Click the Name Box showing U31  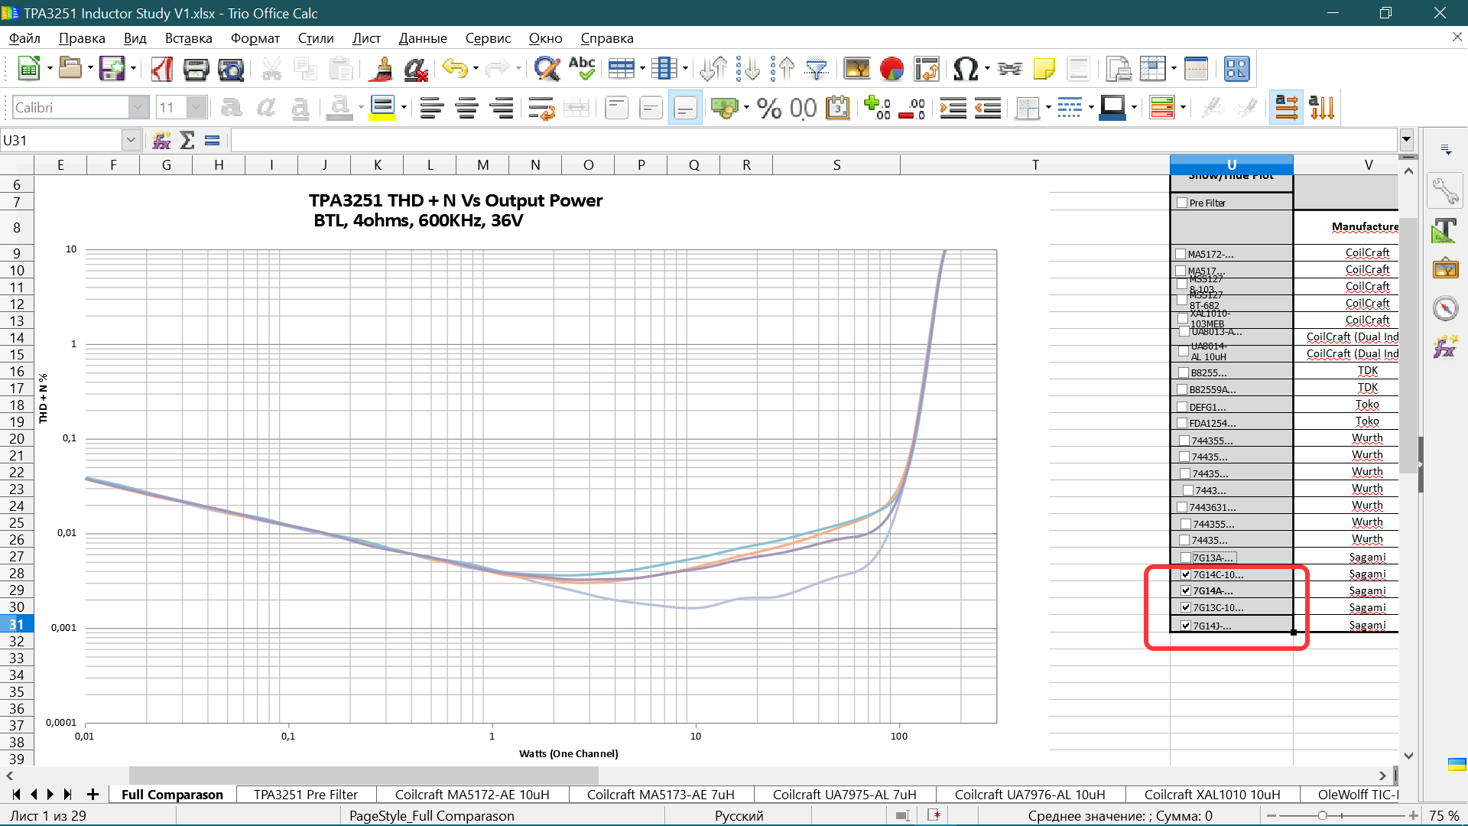pos(61,140)
